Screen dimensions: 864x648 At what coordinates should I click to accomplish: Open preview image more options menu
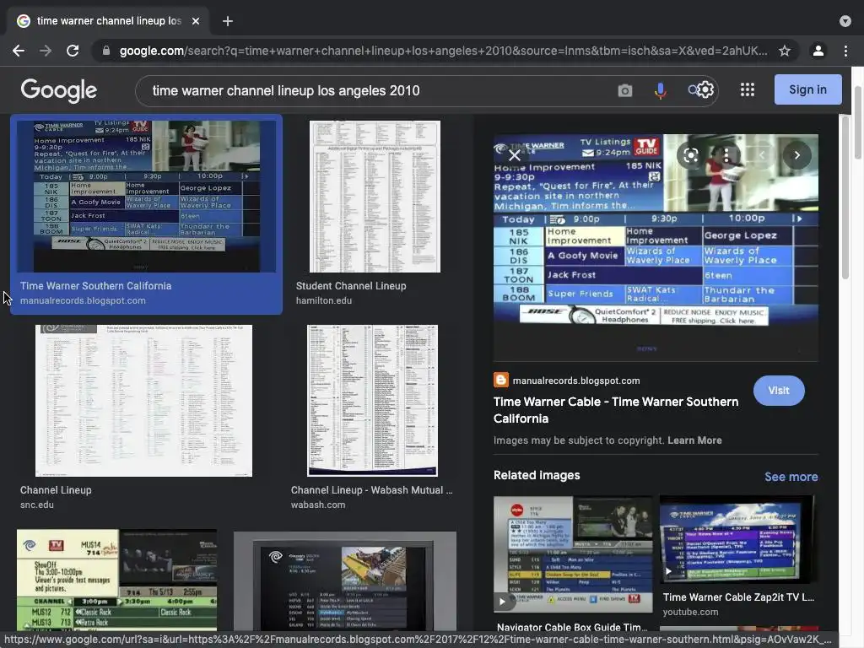coord(726,155)
